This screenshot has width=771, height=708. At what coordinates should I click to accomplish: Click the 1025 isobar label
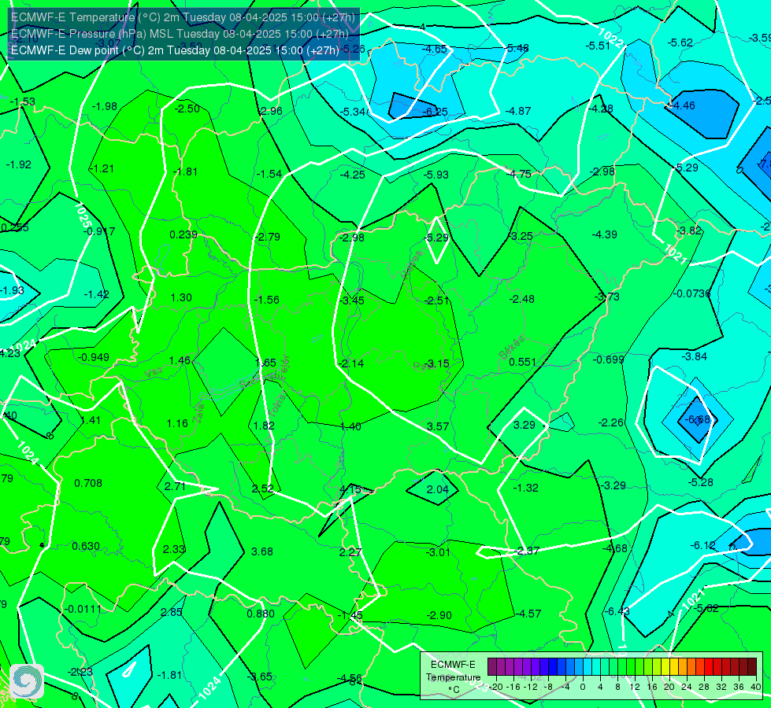click(83, 216)
